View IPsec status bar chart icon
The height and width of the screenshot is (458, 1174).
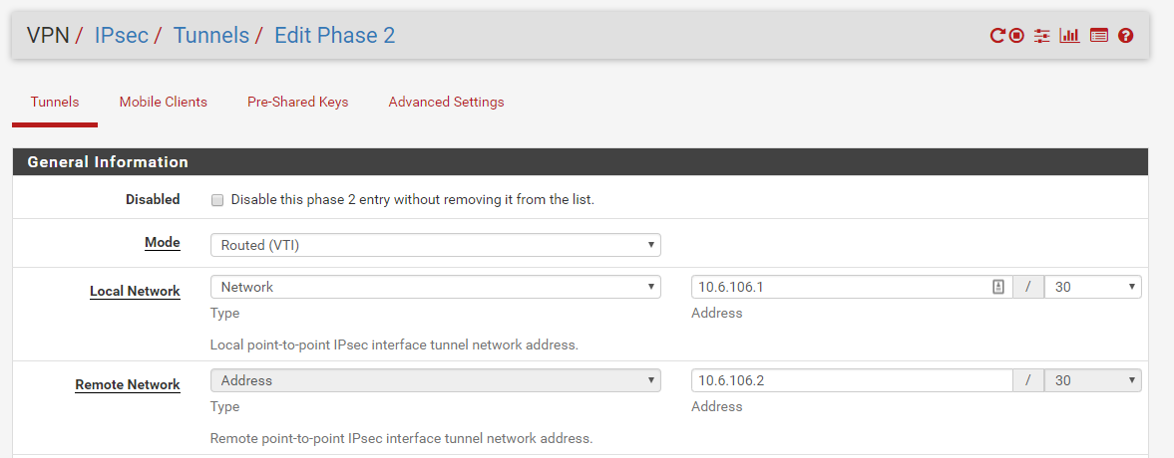pos(1069,35)
